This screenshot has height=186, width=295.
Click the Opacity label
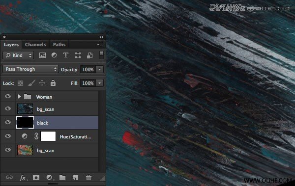pyautogui.click(x=70, y=70)
